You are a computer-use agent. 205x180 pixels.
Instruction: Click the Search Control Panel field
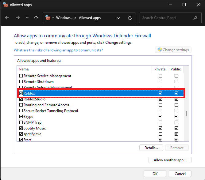[167, 18]
